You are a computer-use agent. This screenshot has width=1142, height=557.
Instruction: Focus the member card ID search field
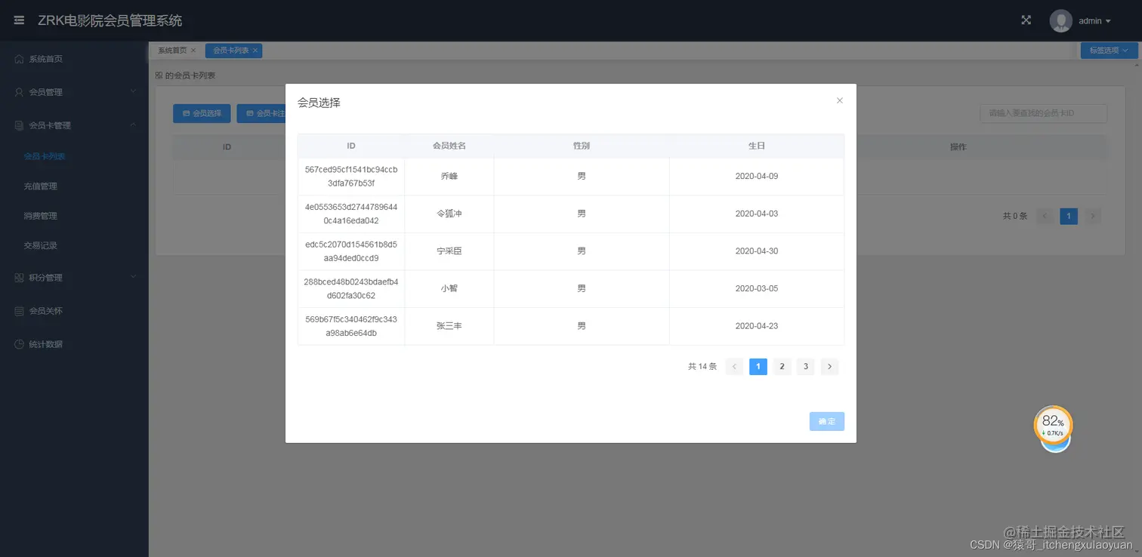pyautogui.click(x=1043, y=113)
